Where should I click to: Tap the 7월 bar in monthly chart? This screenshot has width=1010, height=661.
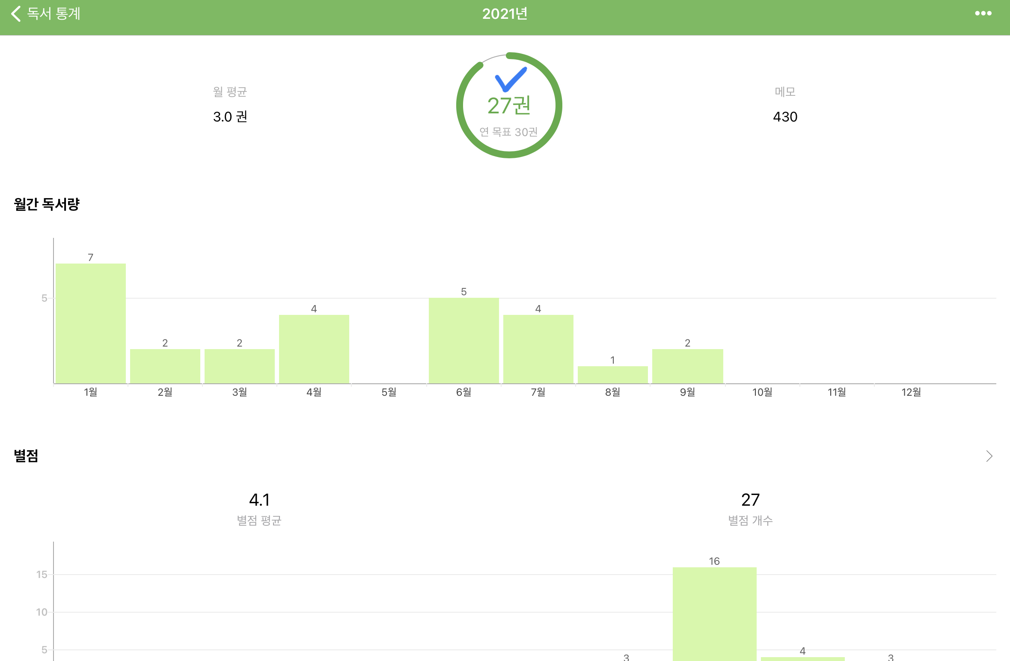538,349
